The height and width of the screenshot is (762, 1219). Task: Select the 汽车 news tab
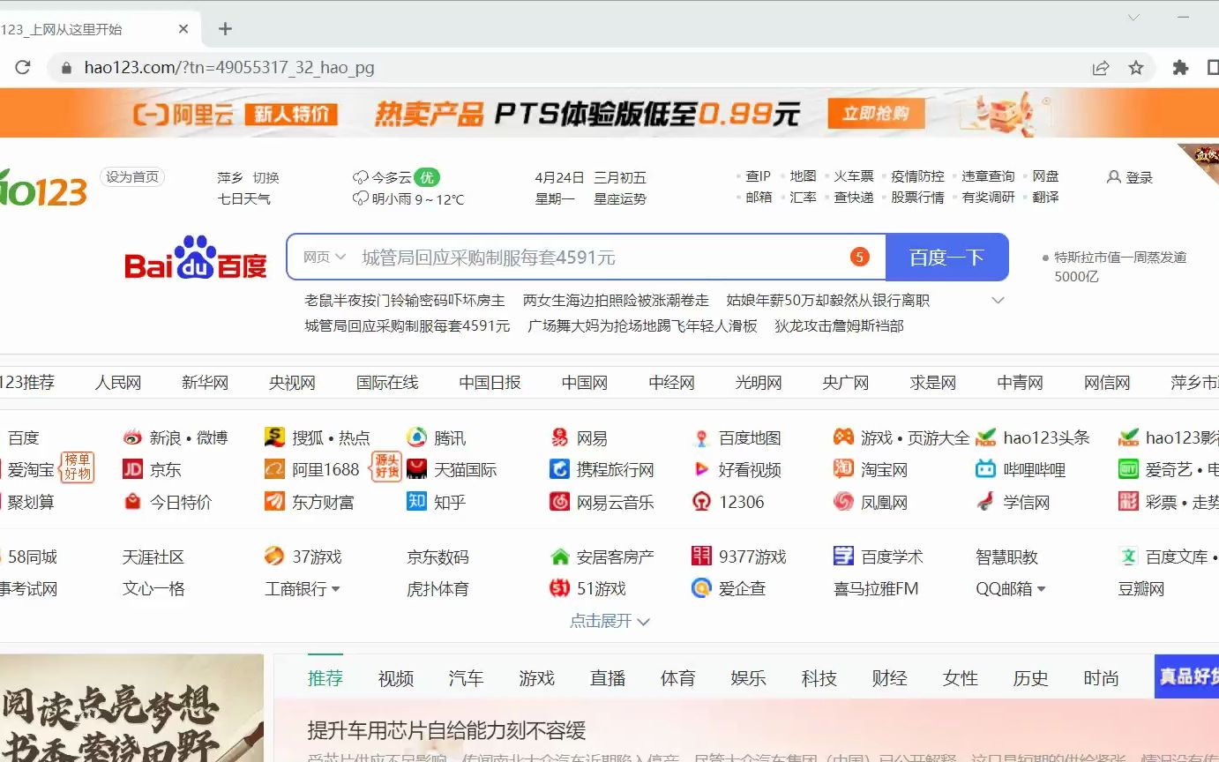pyautogui.click(x=466, y=678)
